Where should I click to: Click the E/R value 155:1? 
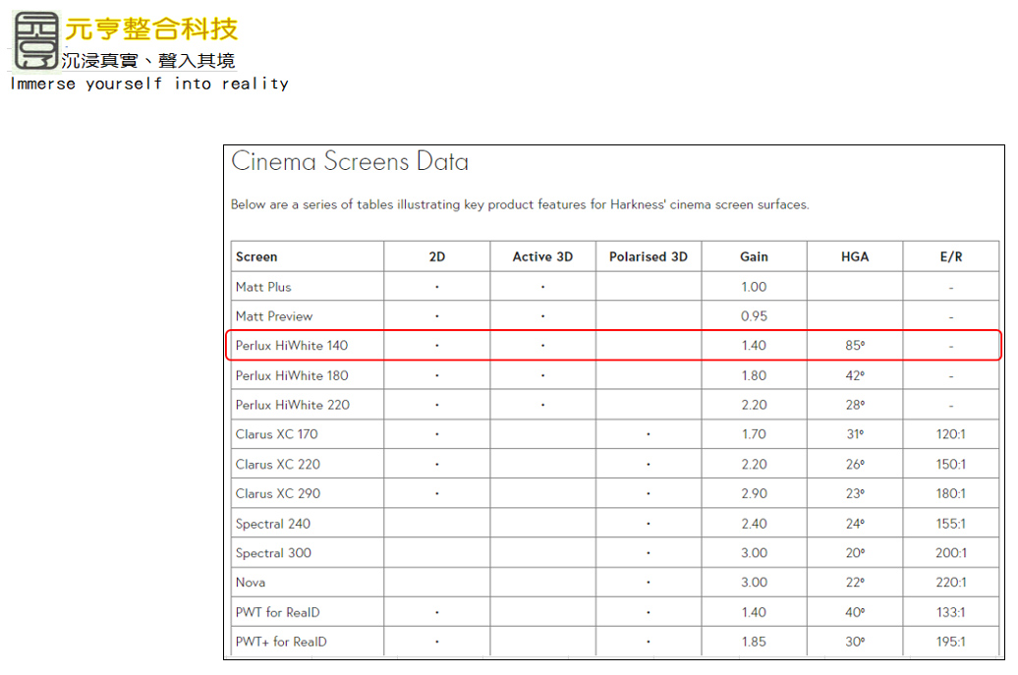coord(950,523)
